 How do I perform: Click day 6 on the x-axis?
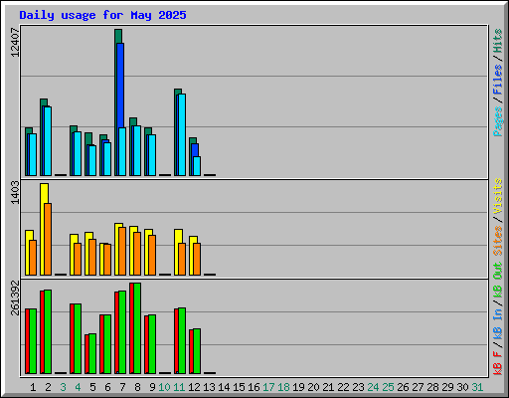click(x=107, y=387)
